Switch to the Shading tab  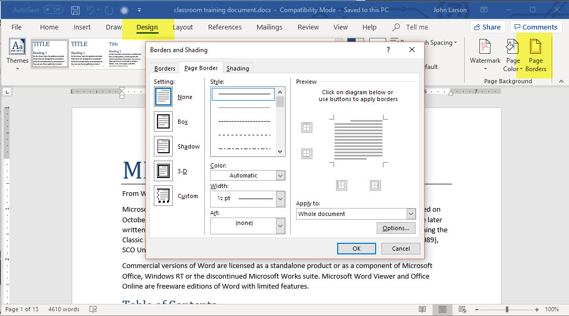pos(238,68)
